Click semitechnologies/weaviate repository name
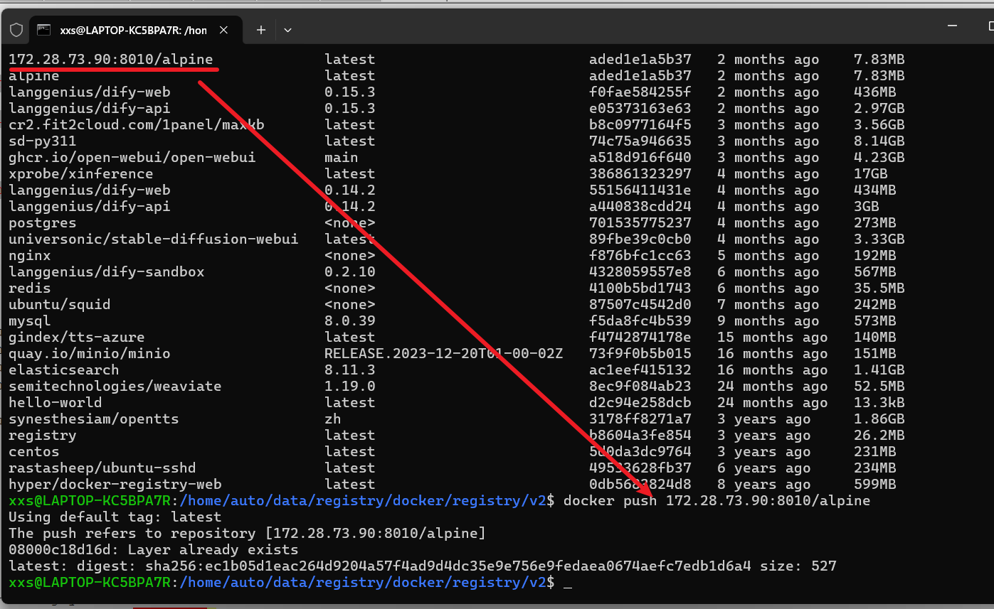The width and height of the screenshot is (994, 609). point(115,387)
